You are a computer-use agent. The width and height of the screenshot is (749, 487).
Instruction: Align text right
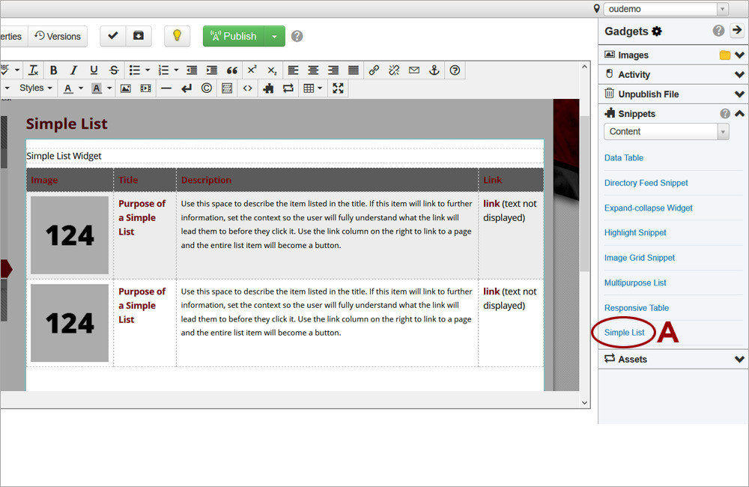pos(333,70)
